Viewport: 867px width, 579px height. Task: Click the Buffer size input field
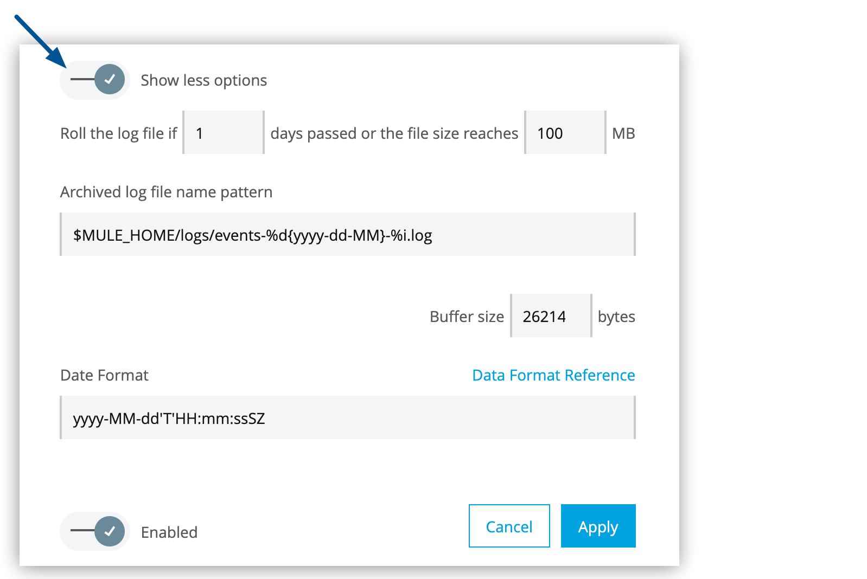coord(551,316)
